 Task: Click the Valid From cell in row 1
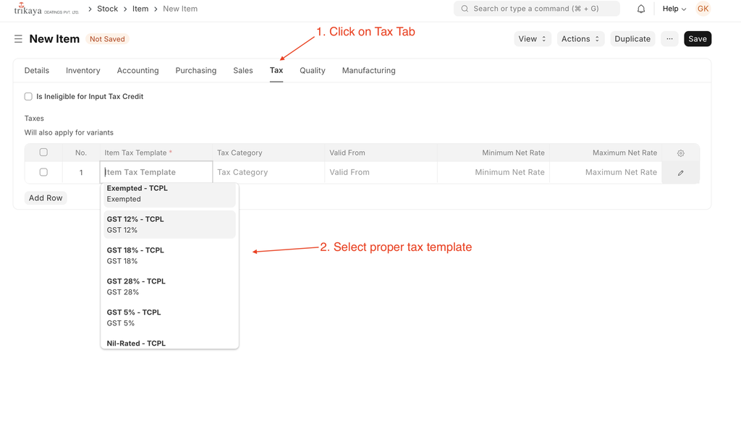[381, 172]
